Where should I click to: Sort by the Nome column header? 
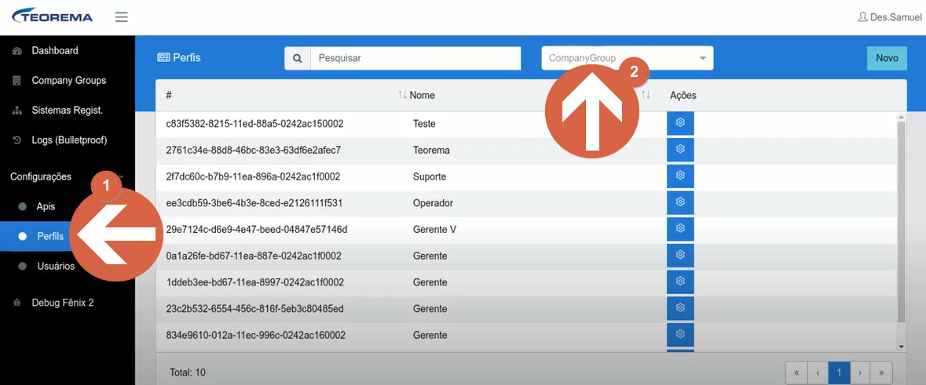pos(423,95)
